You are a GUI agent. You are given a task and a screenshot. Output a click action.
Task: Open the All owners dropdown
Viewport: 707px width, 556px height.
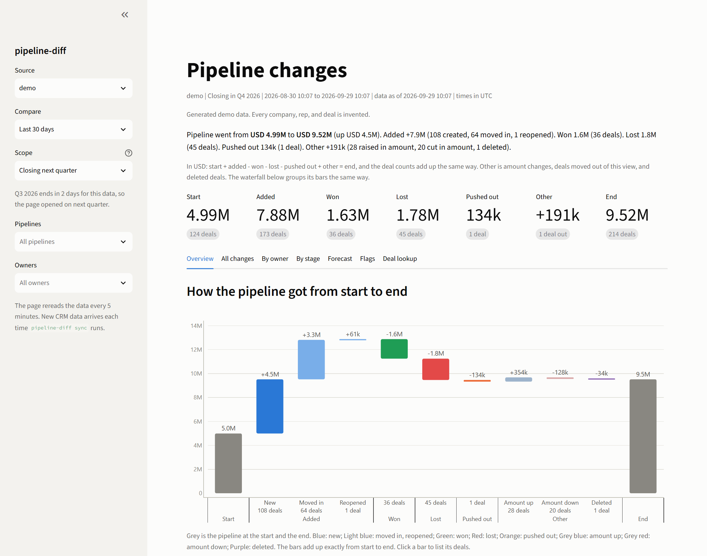click(74, 283)
